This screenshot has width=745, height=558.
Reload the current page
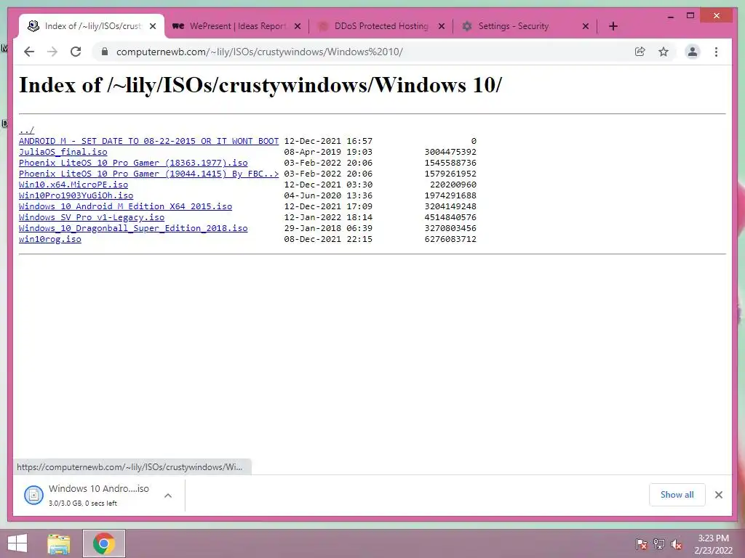76,52
